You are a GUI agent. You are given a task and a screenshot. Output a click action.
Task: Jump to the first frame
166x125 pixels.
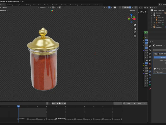point(53,103)
